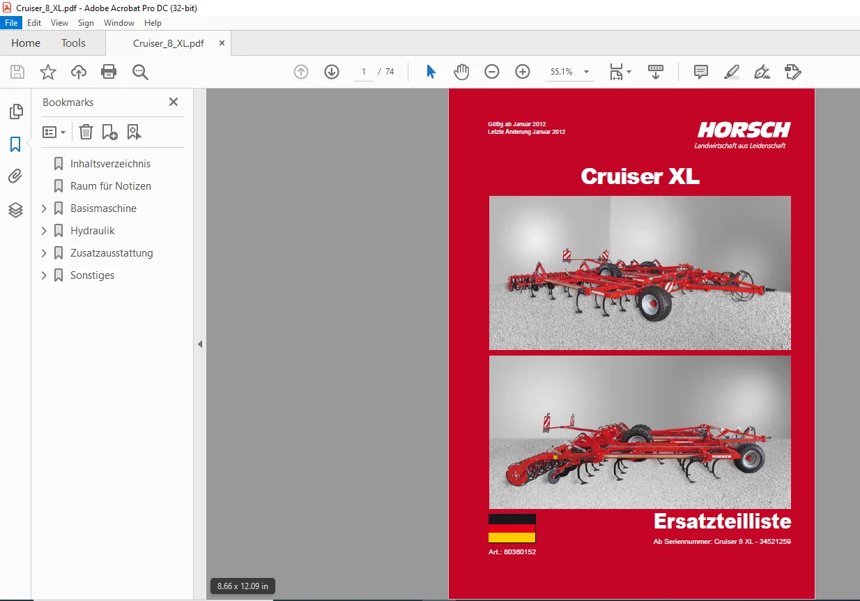Open the Sign menu
860x601 pixels.
coord(86,23)
